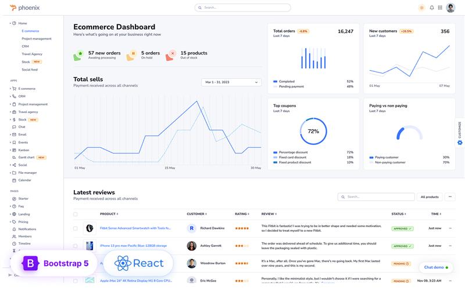The height and width of the screenshot is (288, 465).
Task: Click the Stock dollar icon
Action: pos(14,119)
